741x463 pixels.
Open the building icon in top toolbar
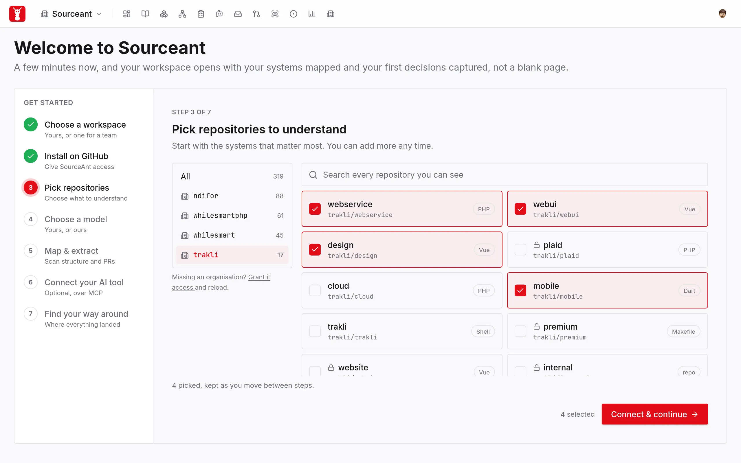(x=330, y=14)
